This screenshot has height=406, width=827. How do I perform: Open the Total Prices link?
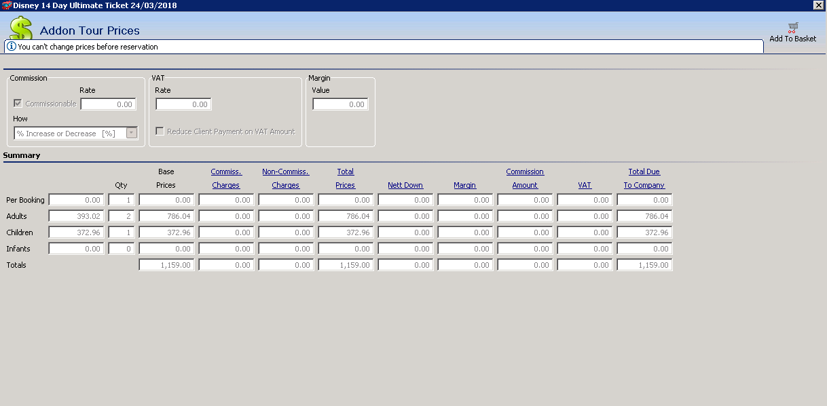(346, 178)
